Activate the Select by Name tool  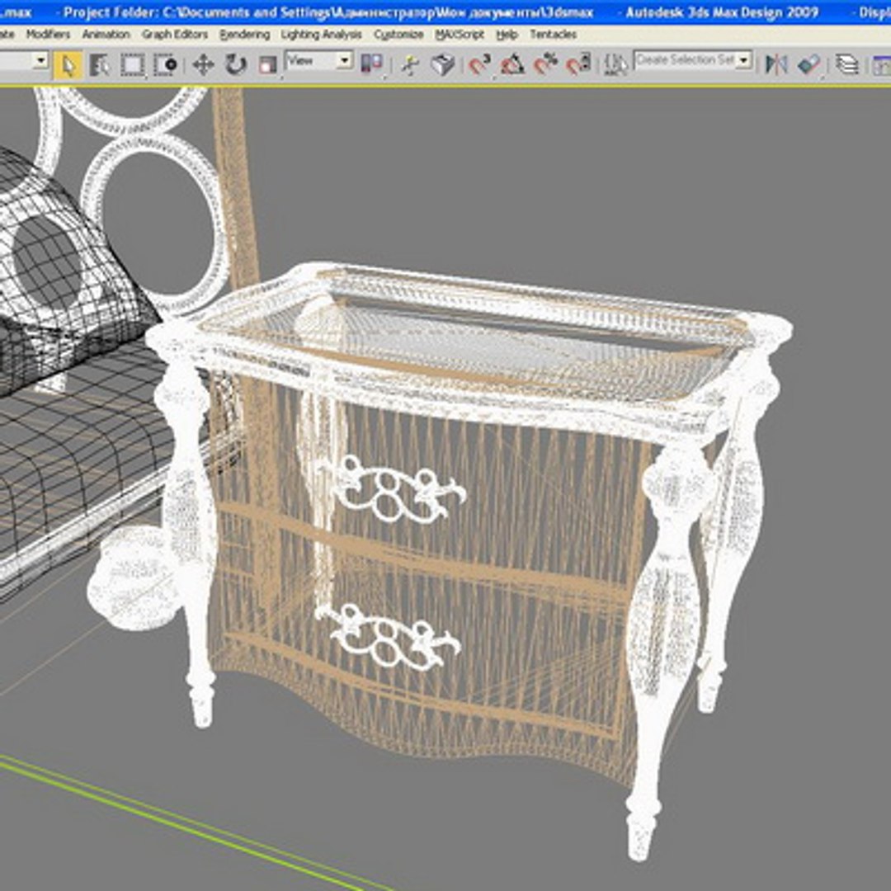point(100,65)
